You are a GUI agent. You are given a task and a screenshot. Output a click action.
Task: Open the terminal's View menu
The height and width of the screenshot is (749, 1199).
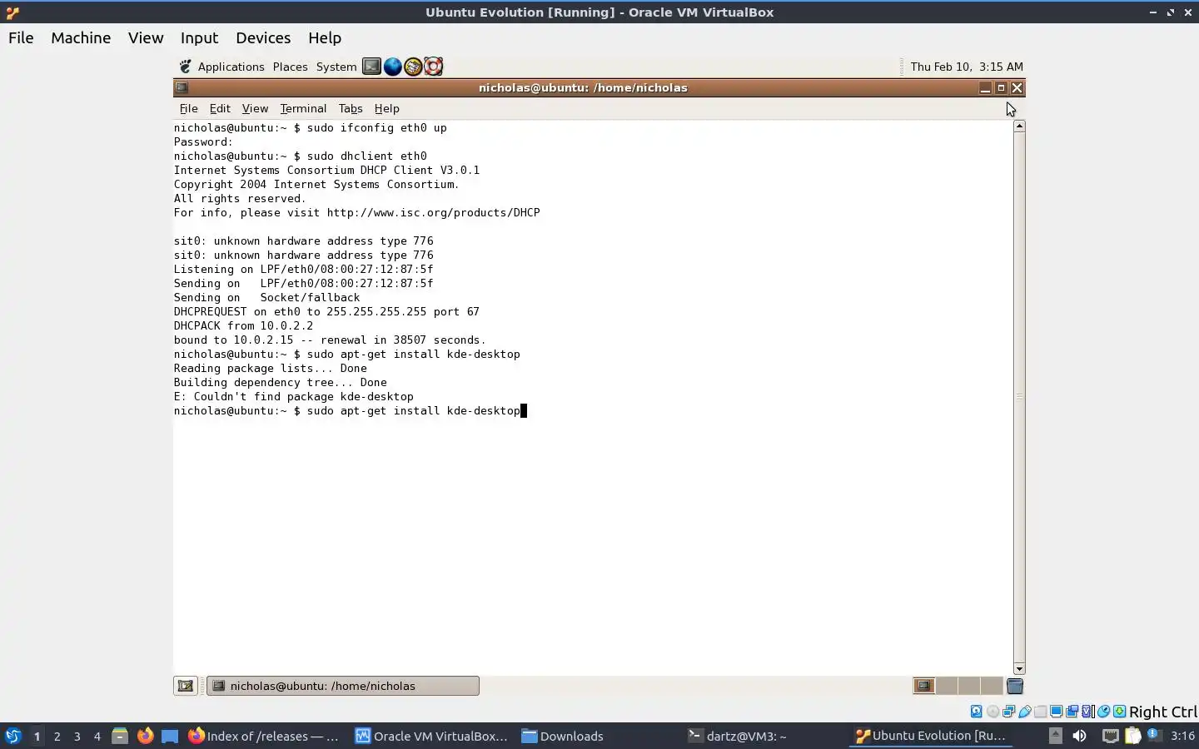pyautogui.click(x=255, y=108)
